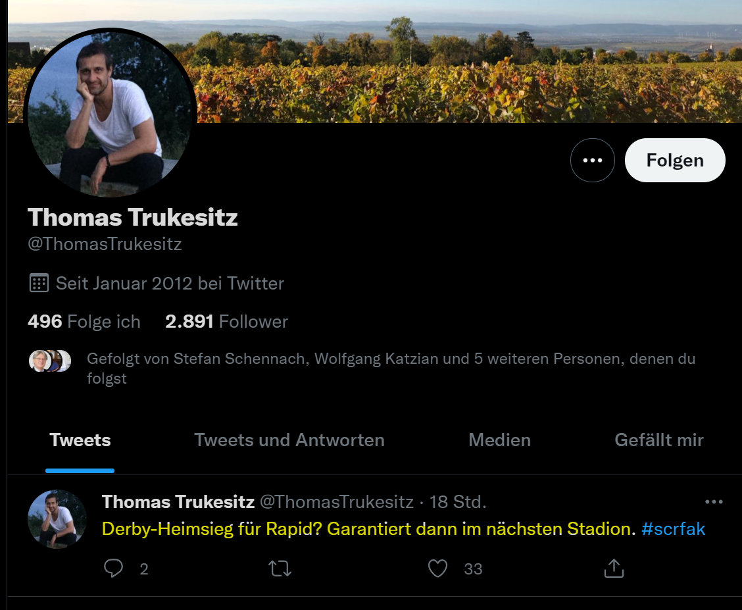Follow Thomas Trukesitz with Folgen button
This screenshot has height=610, width=742.
tap(675, 161)
